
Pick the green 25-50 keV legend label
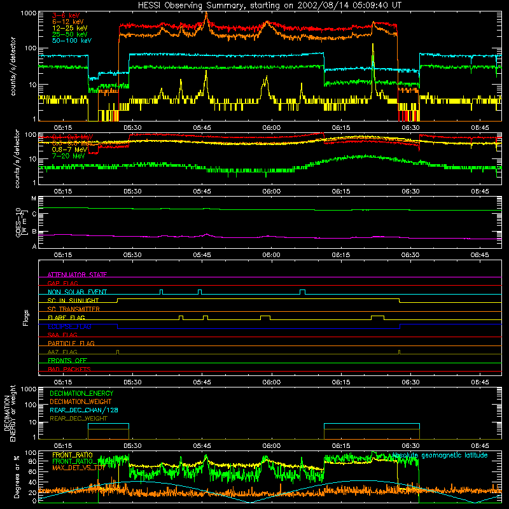click(x=70, y=34)
